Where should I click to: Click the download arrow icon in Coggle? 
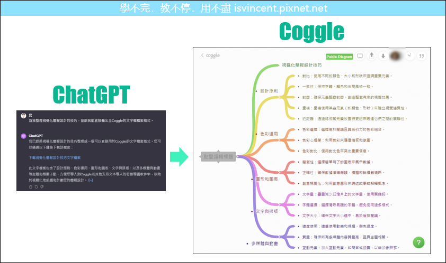click(x=383, y=56)
